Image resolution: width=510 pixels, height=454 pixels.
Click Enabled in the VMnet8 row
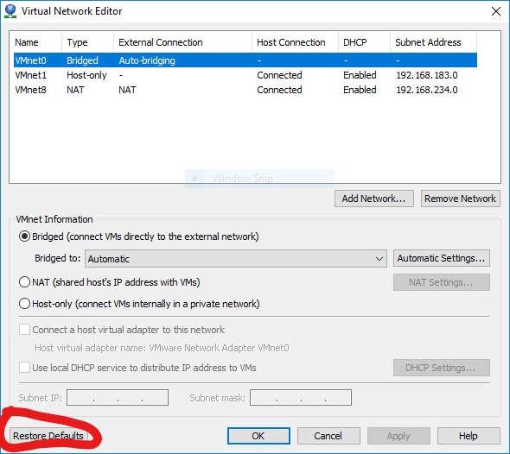click(x=360, y=90)
